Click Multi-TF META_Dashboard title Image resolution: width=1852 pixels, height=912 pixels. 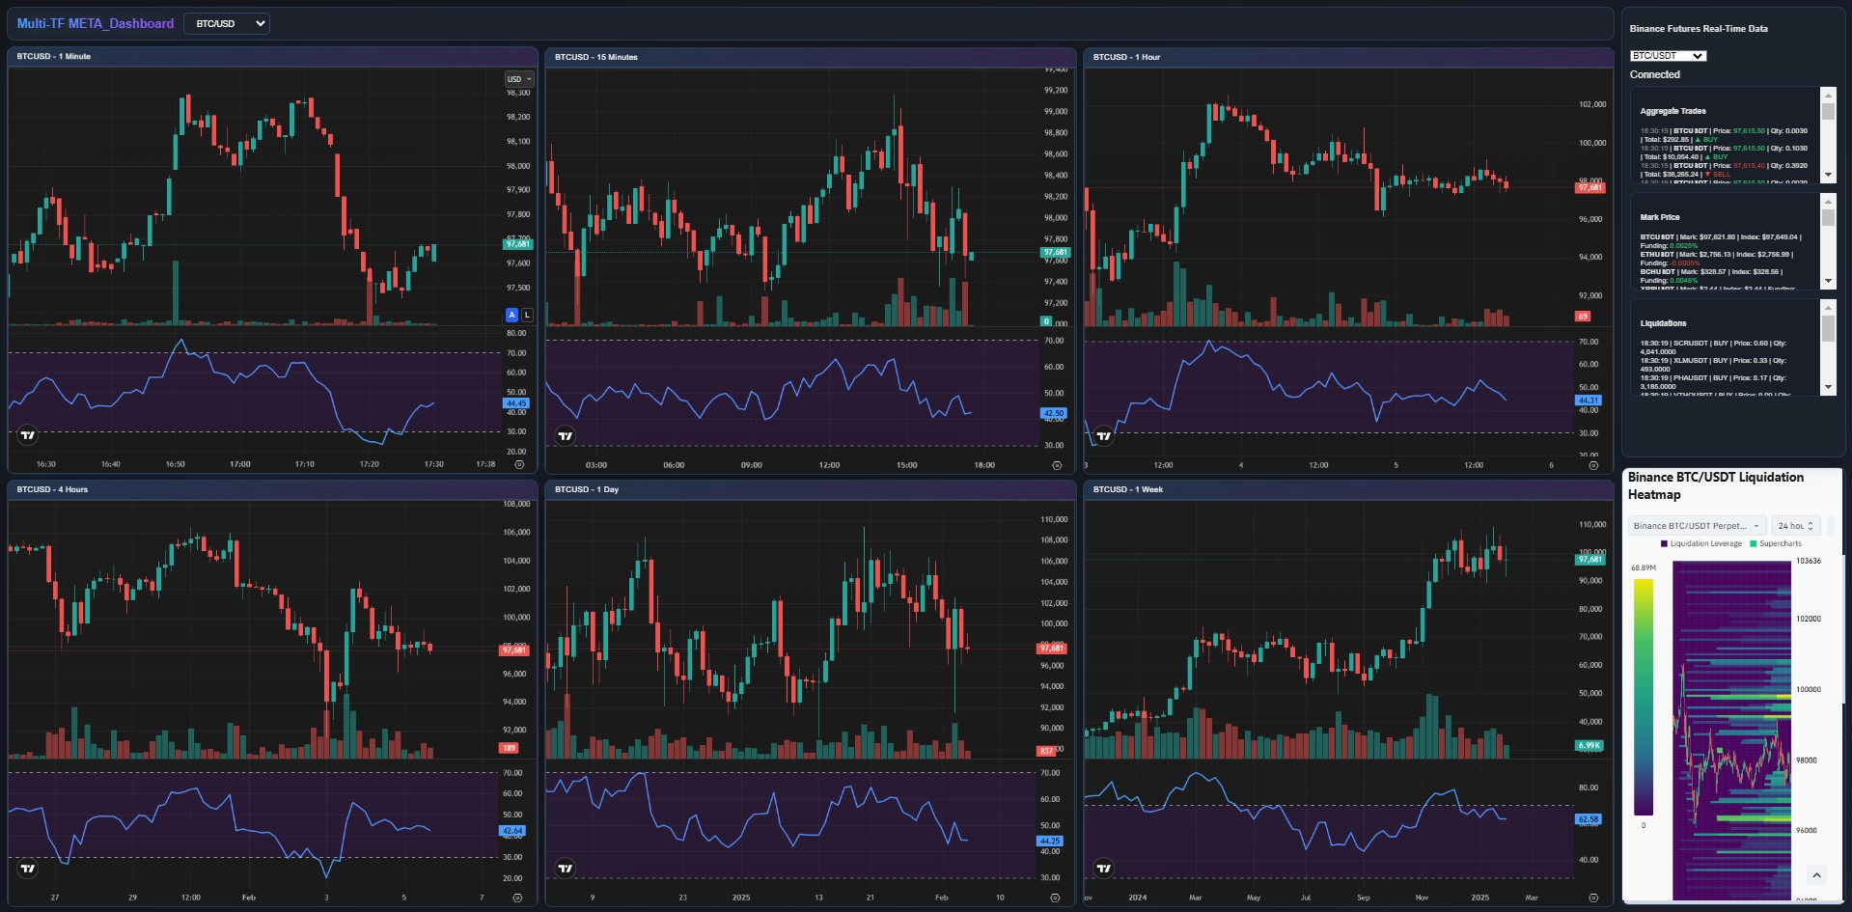coord(96,23)
